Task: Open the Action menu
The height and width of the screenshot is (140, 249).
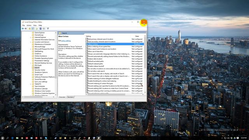Action: tap(29, 25)
